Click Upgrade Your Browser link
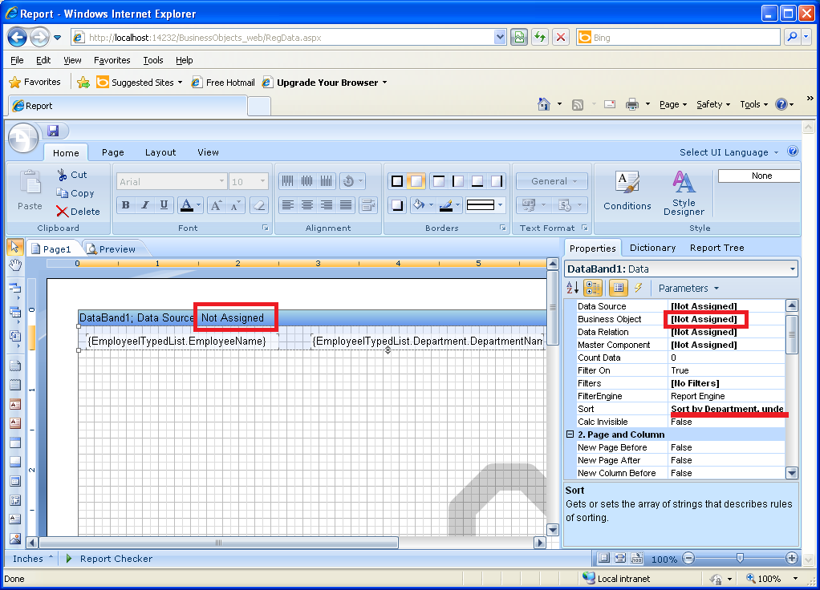The width and height of the screenshot is (820, 590). (x=325, y=83)
